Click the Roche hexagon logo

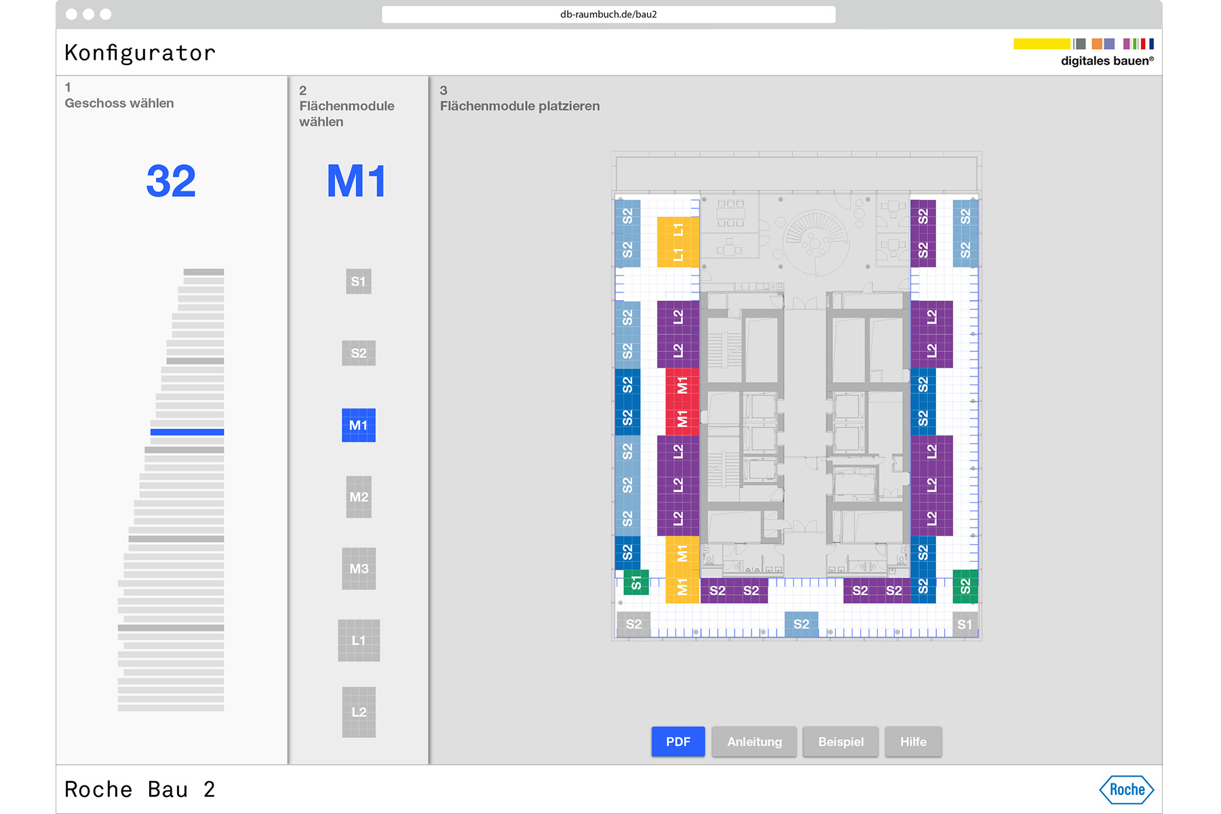[x=1126, y=790]
